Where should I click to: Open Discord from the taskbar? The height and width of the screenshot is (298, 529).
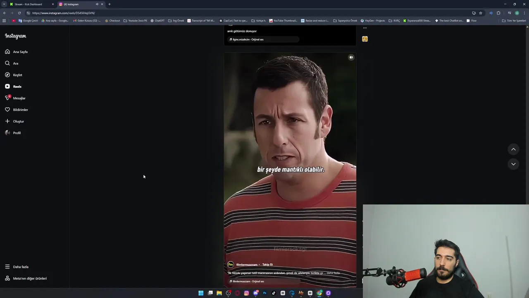(x=255, y=293)
